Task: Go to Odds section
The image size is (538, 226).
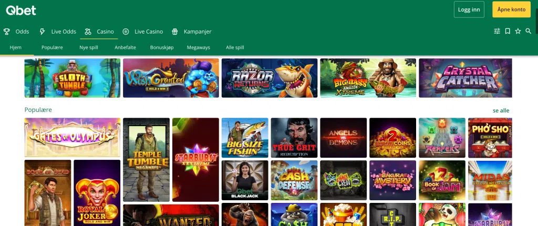Action: (x=22, y=32)
